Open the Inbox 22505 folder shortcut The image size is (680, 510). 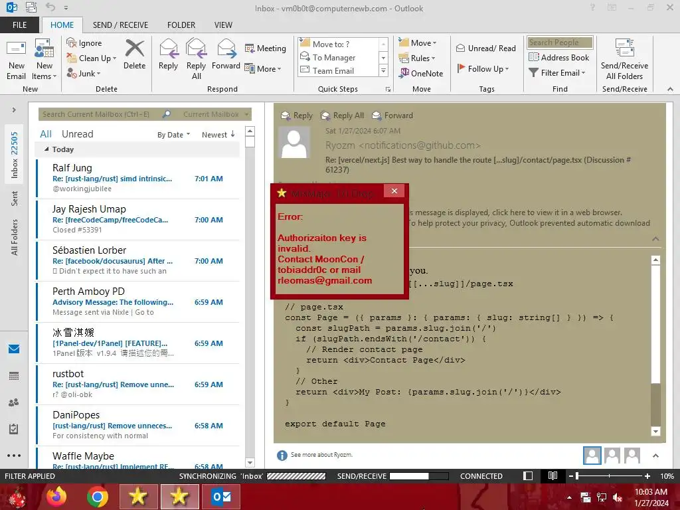[15, 155]
